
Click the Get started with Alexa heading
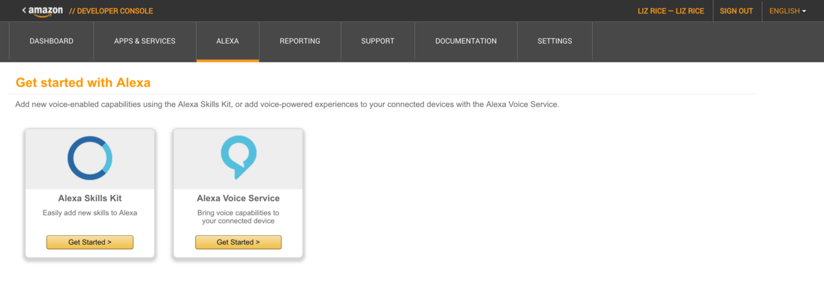click(83, 83)
